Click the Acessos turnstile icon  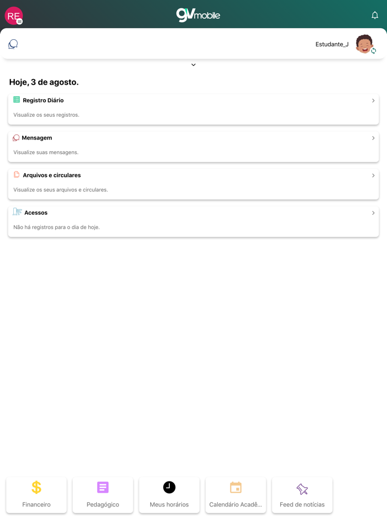17,212
